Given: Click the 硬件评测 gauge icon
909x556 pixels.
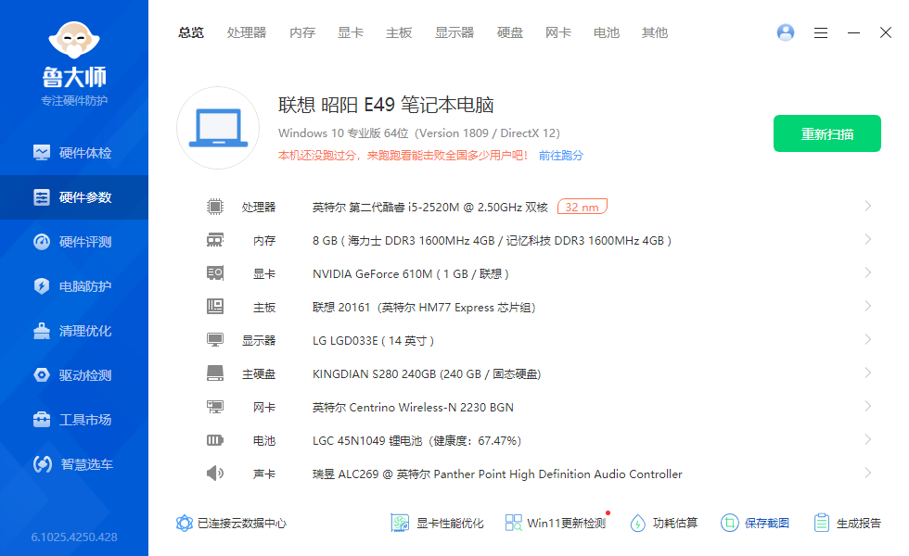Looking at the screenshot, I should [42, 242].
